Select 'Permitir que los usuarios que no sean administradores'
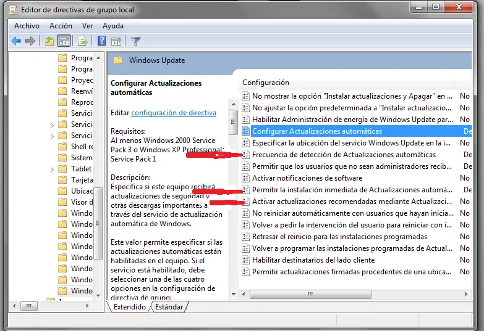Viewport: 484px width, 331px height. (x=352, y=166)
